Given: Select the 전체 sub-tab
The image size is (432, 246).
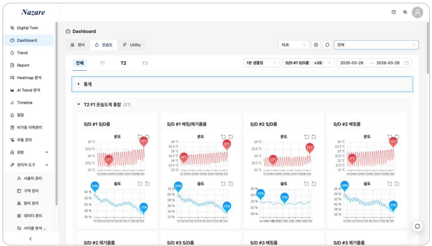Looking at the screenshot, I should point(80,63).
